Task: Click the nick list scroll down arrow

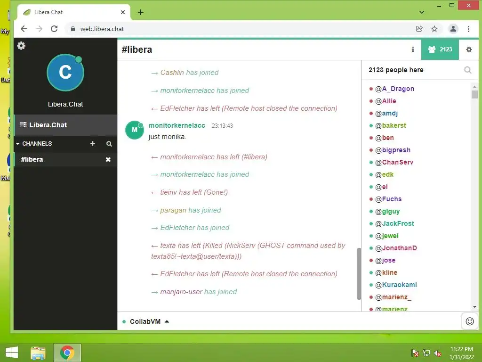Action: (x=474, y=307)
